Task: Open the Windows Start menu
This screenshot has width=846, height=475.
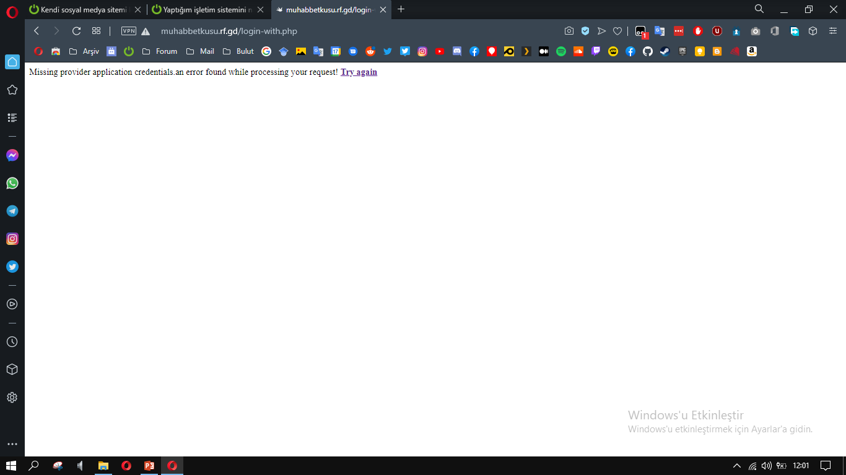Action: click(11, 466)
